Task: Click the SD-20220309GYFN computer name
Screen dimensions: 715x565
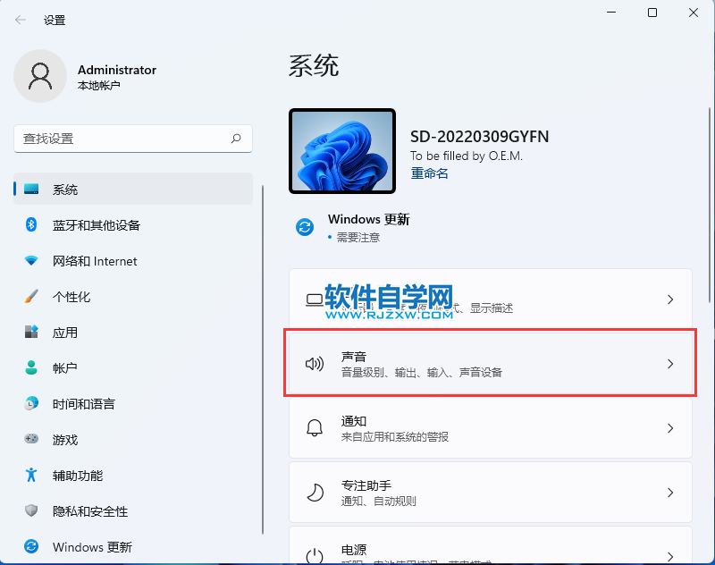Action: click(x=479, y=137)
